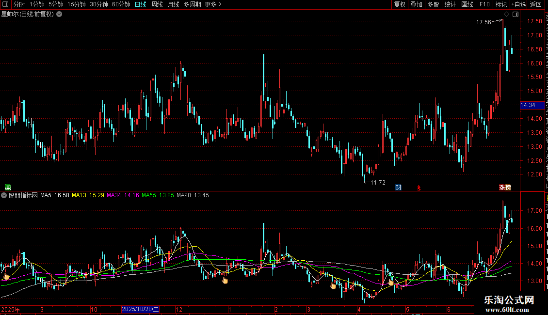Click the MA34: 14.16 value label

(123, 196)
